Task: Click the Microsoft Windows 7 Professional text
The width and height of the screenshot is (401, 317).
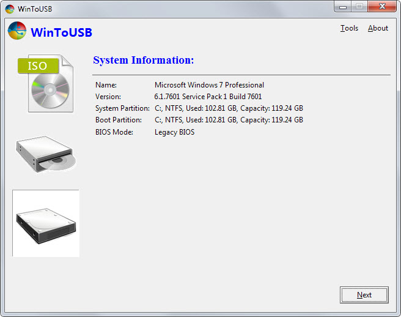Action: coord(209,85)
